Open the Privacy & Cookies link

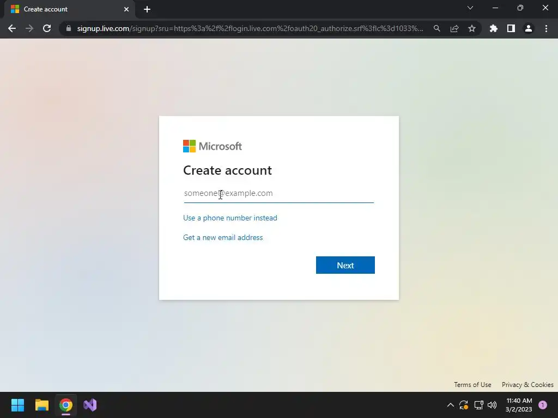click(527, 385)
